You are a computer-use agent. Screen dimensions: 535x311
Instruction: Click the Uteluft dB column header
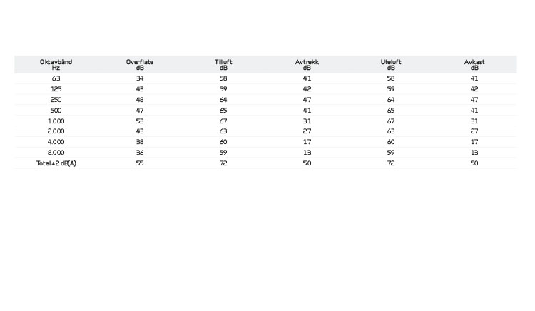coord(391,65)
